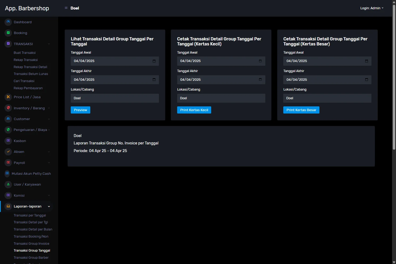The width and height of the screenshot is (396, 264).
Task: Click the scissors Price List icon
Action: [8, 97]
